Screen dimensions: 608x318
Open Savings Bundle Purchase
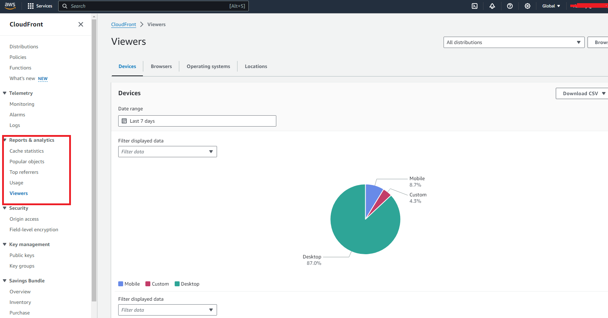click(20, 313)
